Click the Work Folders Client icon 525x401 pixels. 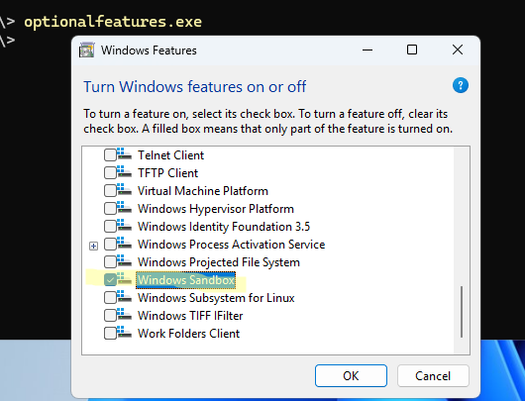click(124, 332)
